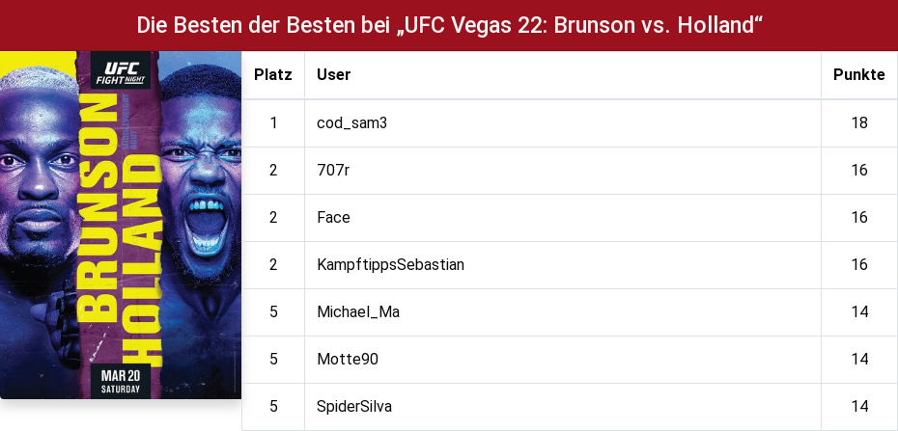Viewport: 898px width, 431px height.
Task: Open the Brunson vs. Holland event poster
Action: pyautogui.click(x=121, y=226)
